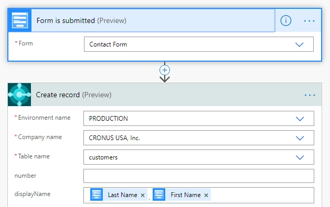
Task: Click the Business Central Create record icon
Action: (x=19, y=95)
